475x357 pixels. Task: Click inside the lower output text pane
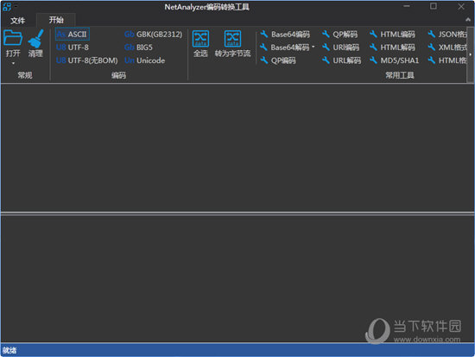pos(237,279)
